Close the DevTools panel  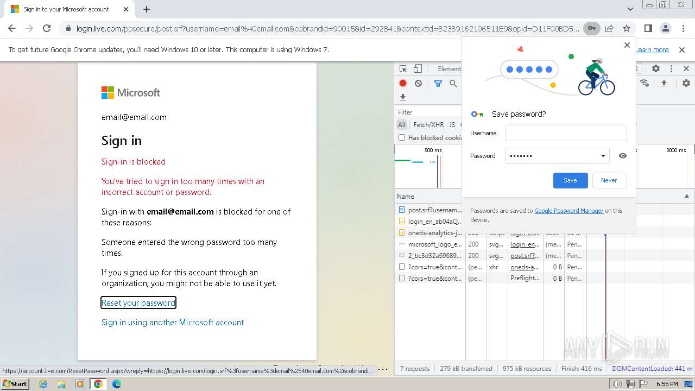pos(686,69)
